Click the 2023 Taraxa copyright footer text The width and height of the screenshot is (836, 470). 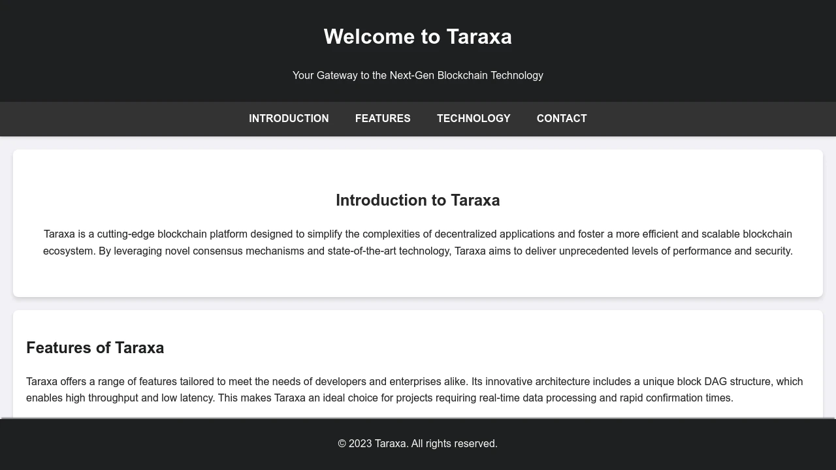pyautogui.click(x=418, y=444)
